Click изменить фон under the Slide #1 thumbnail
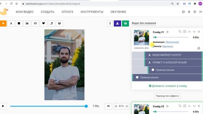This screenshot has height=114, width=203. pos(141,48)
